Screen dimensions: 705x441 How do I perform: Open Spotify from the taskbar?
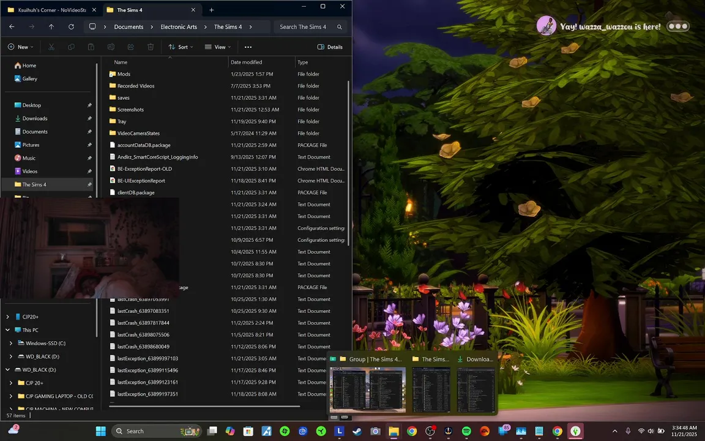pos(466,431)
